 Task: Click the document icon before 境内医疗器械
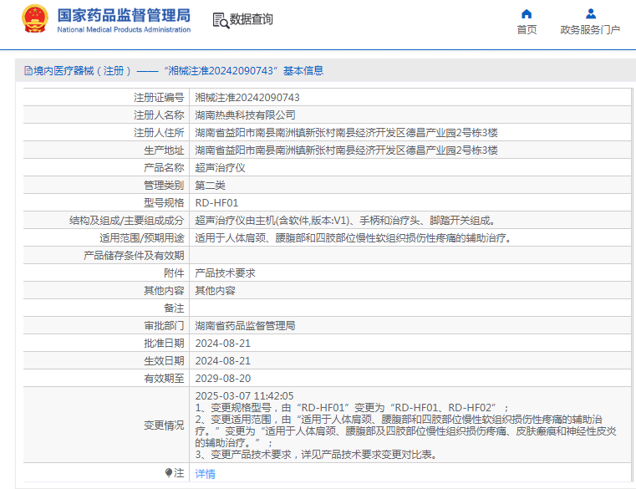[28, 71]
